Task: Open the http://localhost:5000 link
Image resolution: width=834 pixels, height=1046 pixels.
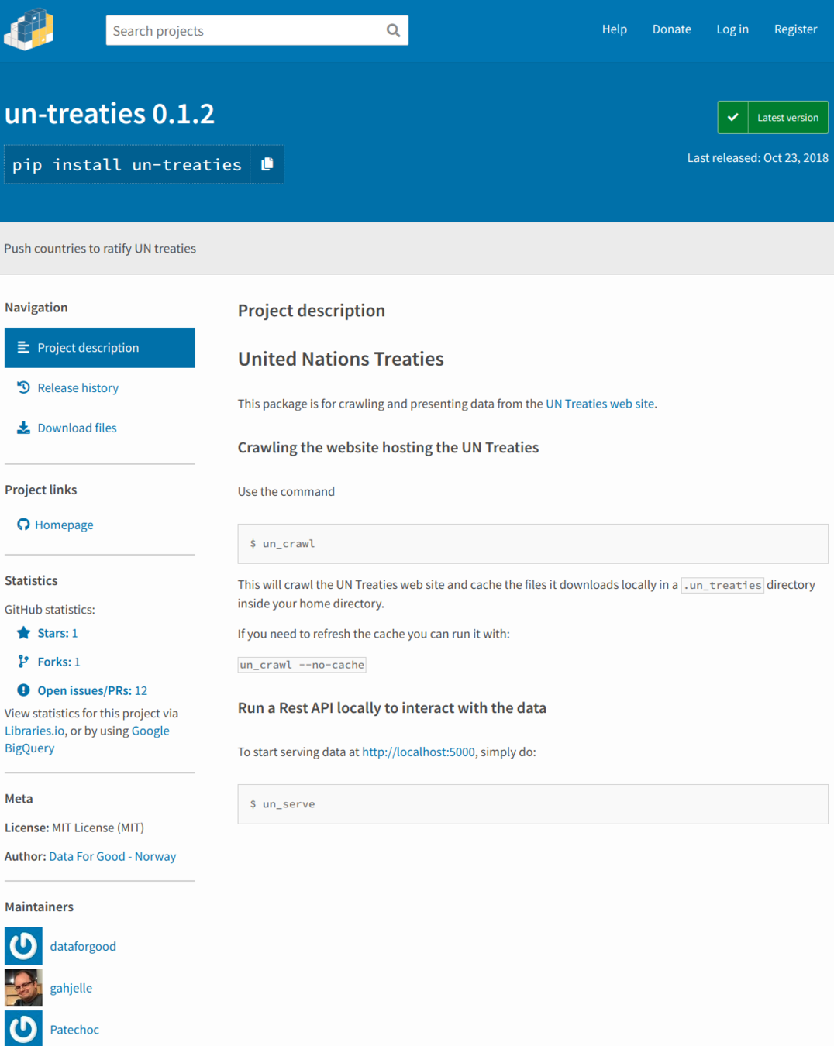Action: click(x=418, y=752)
